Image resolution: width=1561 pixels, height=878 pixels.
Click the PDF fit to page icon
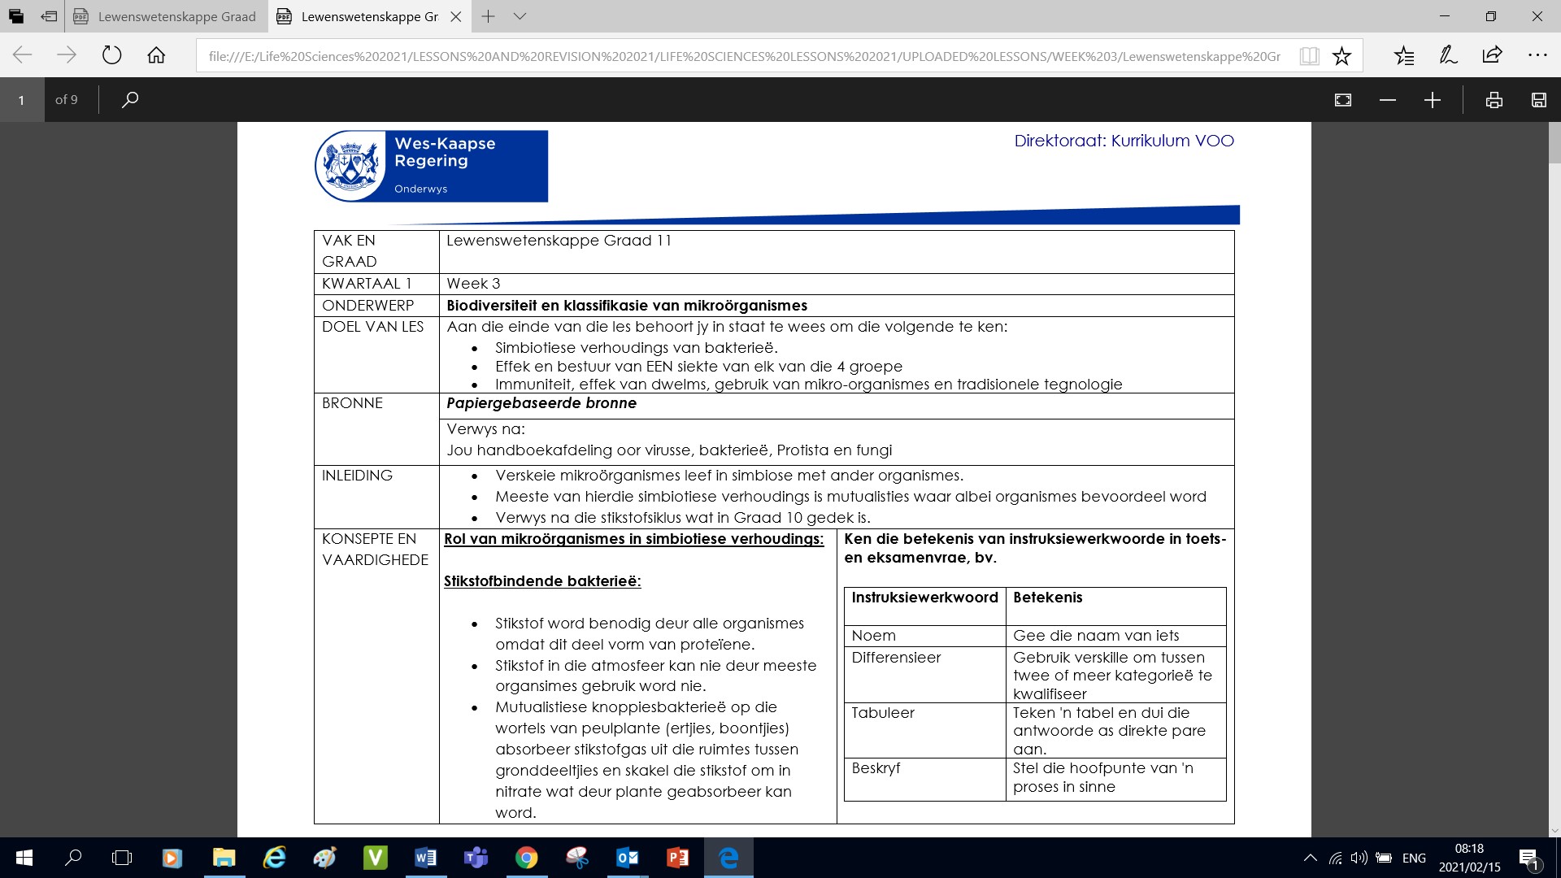coord(1343,100)
